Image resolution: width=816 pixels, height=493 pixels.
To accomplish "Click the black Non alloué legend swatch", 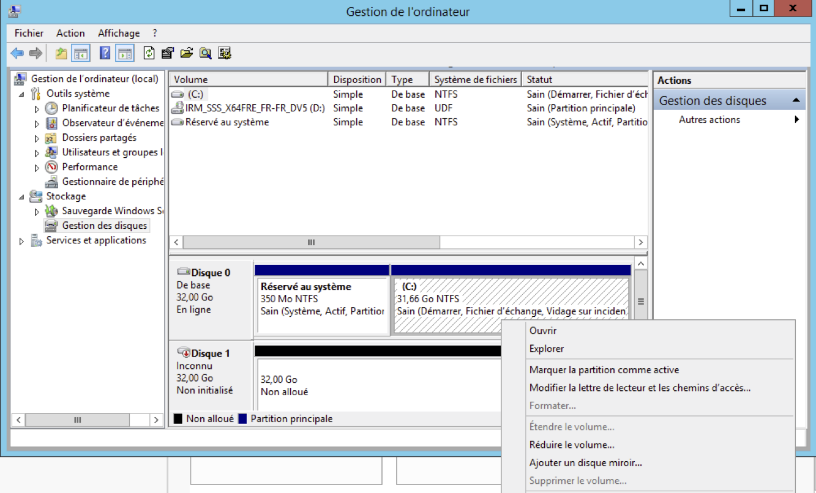I will coord(178,419).
